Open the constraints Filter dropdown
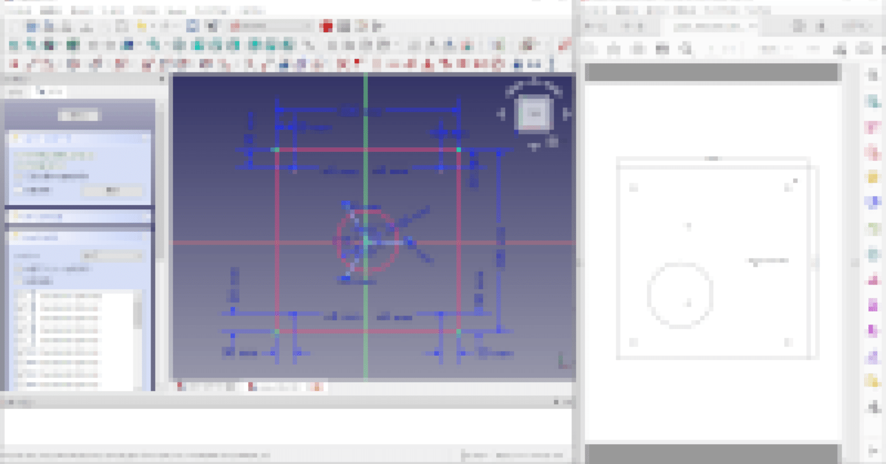The image size is (886, 464). [x=112, y=255]
